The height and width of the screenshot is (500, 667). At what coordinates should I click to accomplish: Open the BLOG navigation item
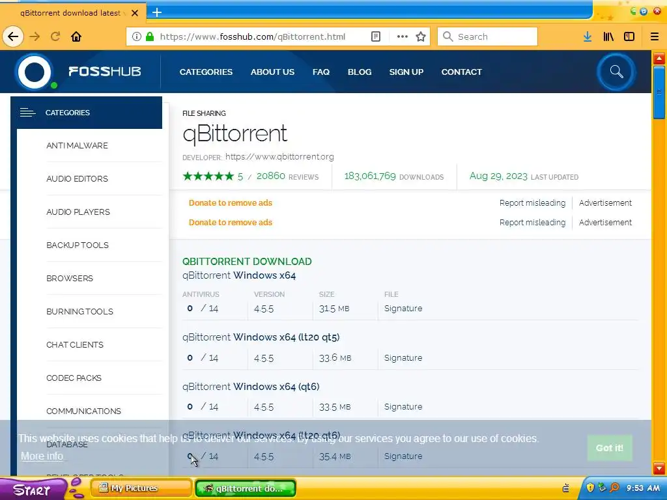tap(360, 72)
